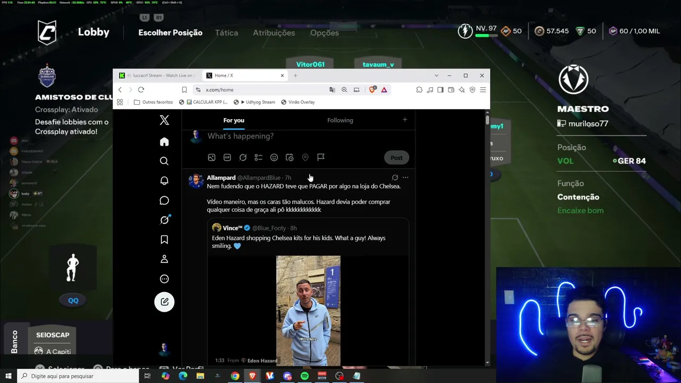This screenshot has width=681, height=383.
Task: Open browser extensions puzzle icon
Action: point(419,90)
